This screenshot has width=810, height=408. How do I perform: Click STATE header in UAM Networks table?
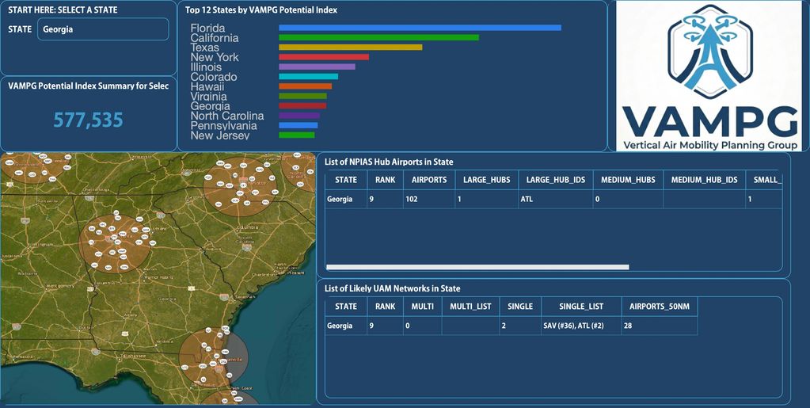tap(346, 307)
